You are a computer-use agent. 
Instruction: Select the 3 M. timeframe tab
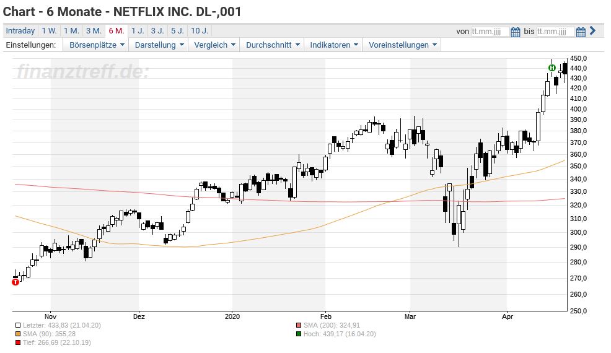coord(94,31)
